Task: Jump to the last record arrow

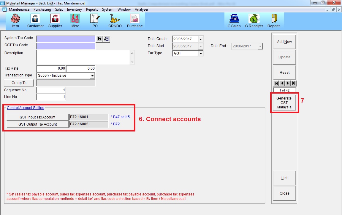Action: tap(294, 84)
